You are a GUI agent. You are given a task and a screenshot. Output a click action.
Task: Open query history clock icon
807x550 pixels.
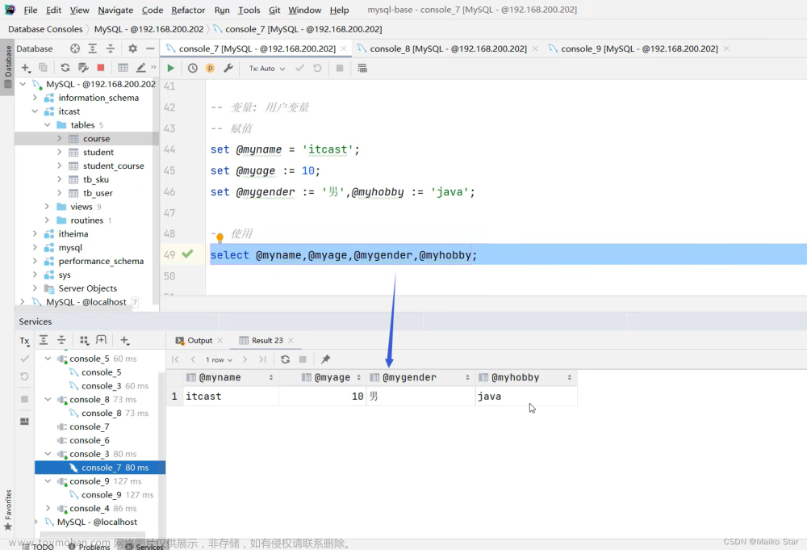coord(193,68)
